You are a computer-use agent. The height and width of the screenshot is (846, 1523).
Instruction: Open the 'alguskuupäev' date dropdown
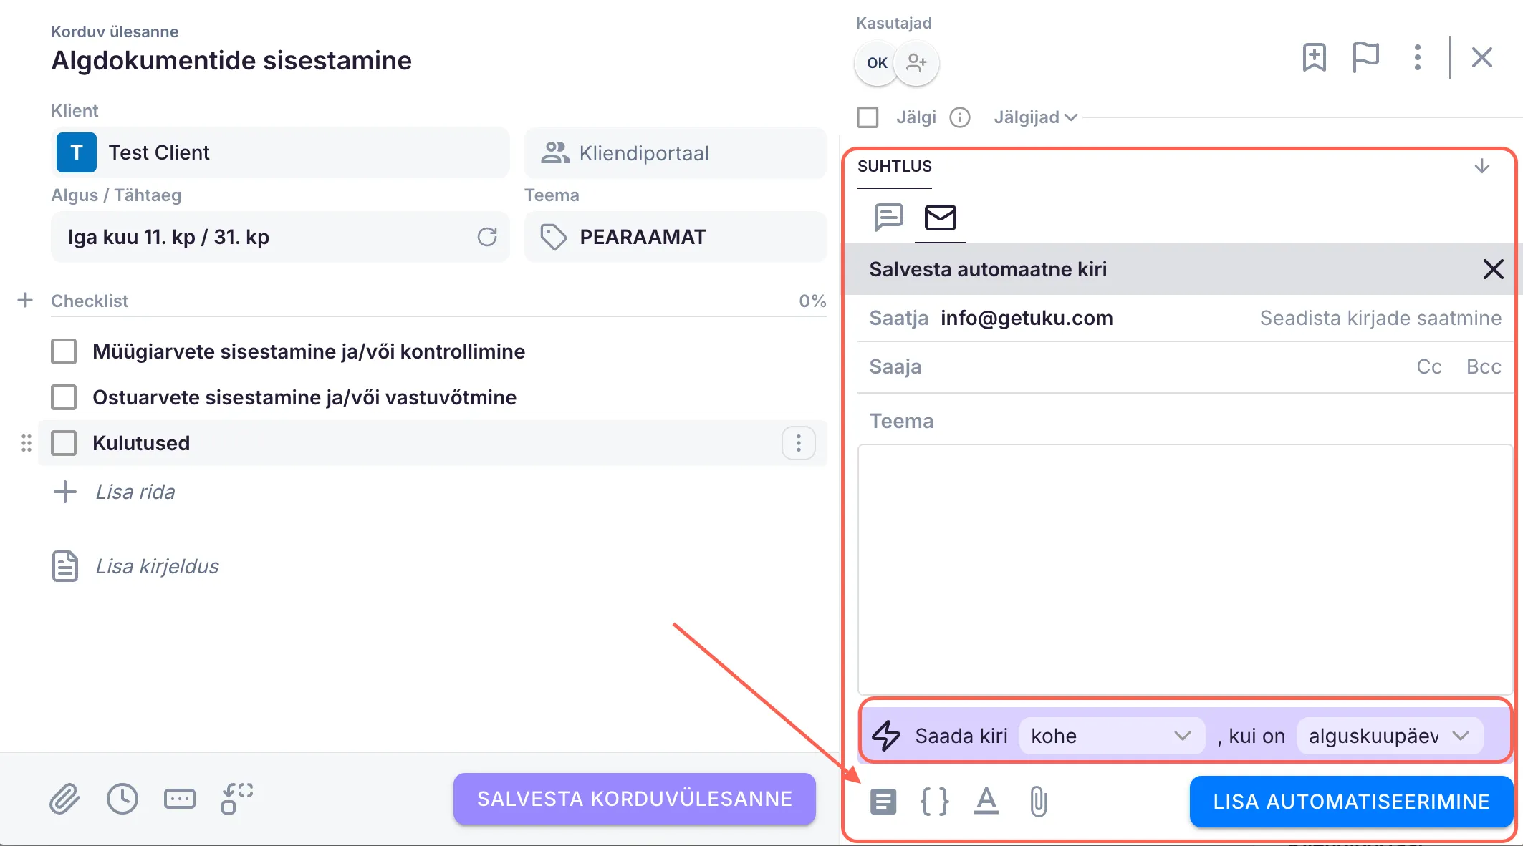click(1388, 736)
